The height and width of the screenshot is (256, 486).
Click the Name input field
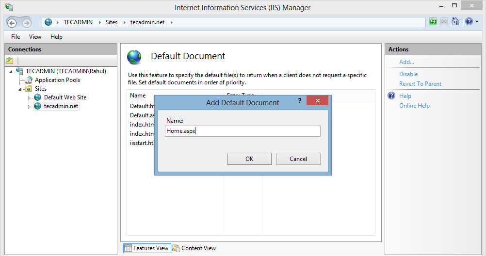pyautogui.click(x=243, y=131)
